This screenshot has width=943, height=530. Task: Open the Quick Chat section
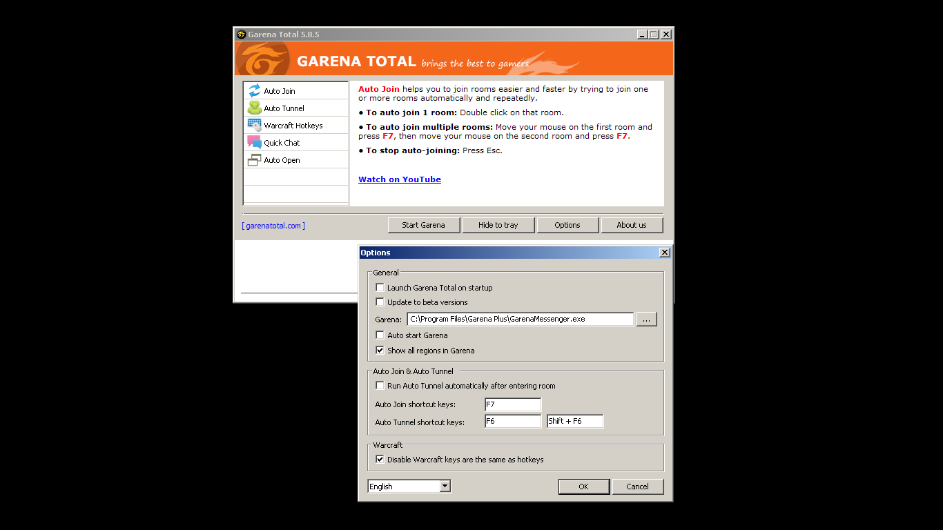coord(296,142)
